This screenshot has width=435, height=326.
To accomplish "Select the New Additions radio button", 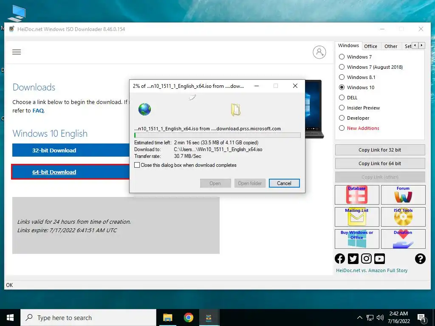I will (x=342, y=128).
